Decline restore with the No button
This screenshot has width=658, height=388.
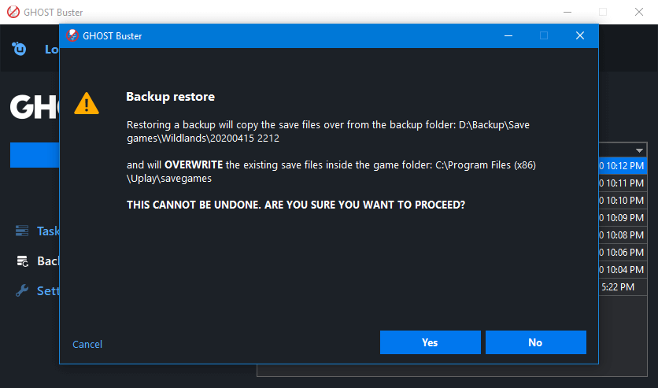click(535, 342)
